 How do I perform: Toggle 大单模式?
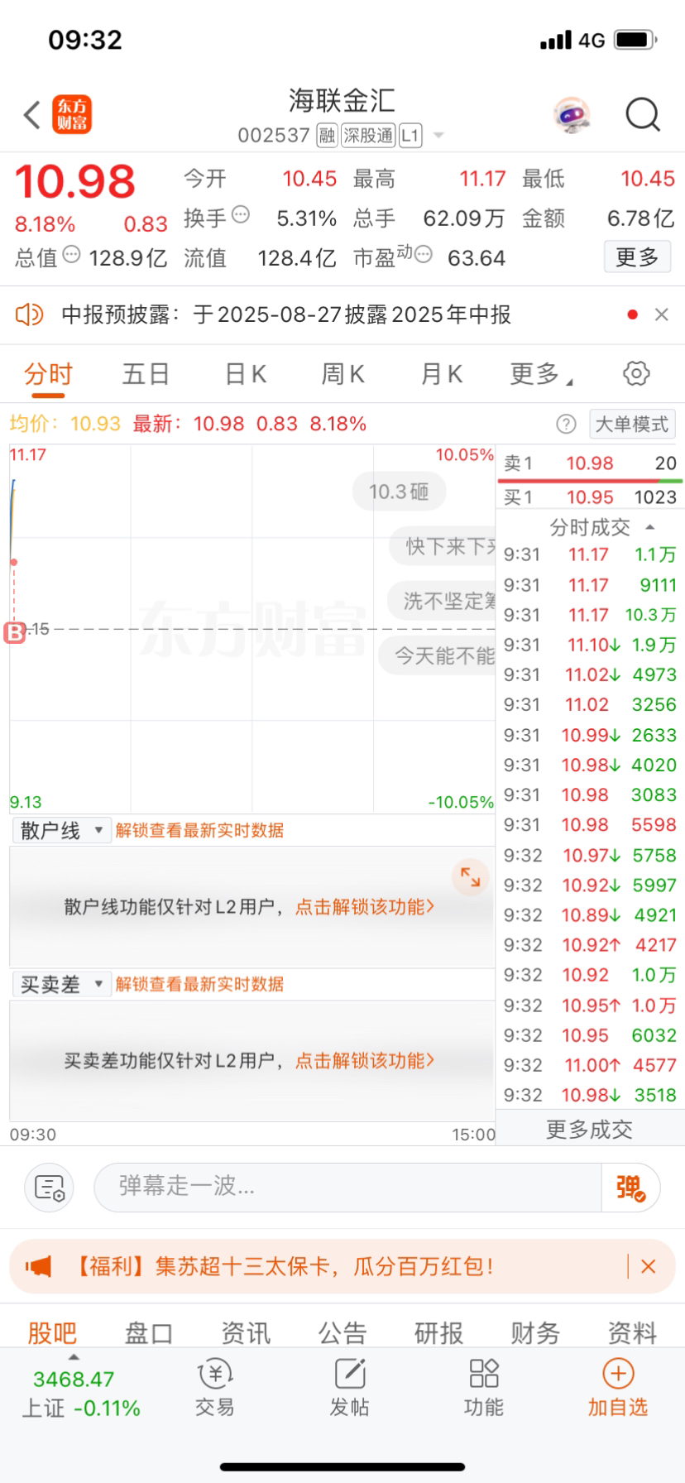click(632, 425)
